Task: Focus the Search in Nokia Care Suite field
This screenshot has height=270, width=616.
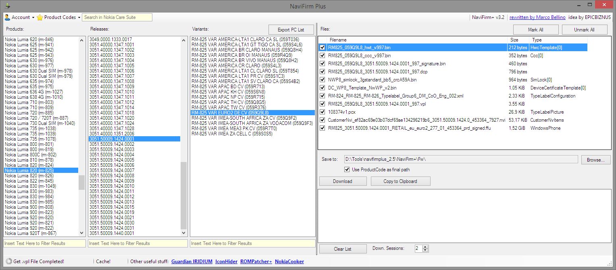Action: click(x=117, y=17)
